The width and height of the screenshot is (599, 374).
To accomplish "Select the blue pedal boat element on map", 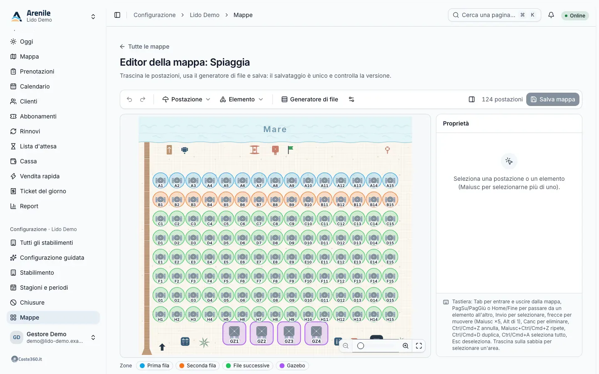I will (x=185, y=150).
